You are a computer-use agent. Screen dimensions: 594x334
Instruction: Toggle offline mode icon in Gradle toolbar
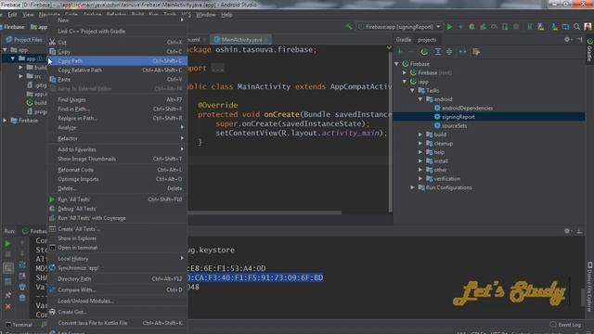coord(463,52)
